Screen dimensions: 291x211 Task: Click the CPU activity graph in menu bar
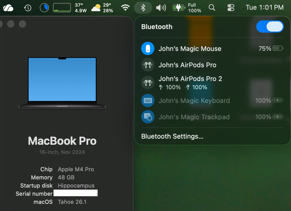(62, 8)
